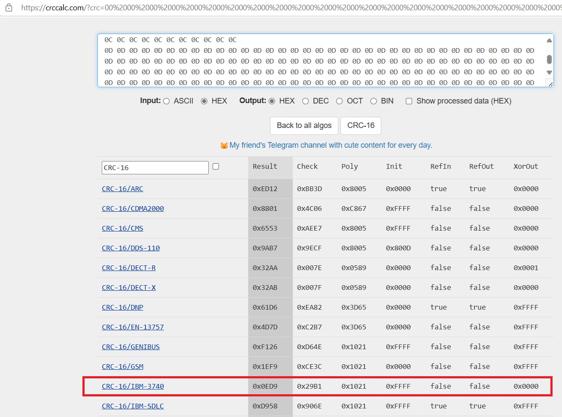Image resolution: width=562 pixels, height=417 pixels.
Task: Click result value 0xD958
Action: pyautogui.click(x=265, y=406)
